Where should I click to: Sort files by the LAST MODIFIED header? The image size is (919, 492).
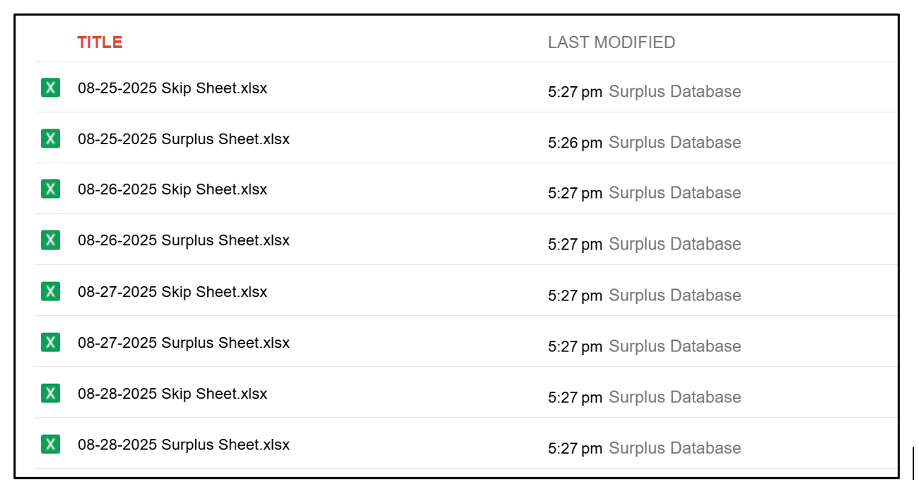(x=611, y=42)
